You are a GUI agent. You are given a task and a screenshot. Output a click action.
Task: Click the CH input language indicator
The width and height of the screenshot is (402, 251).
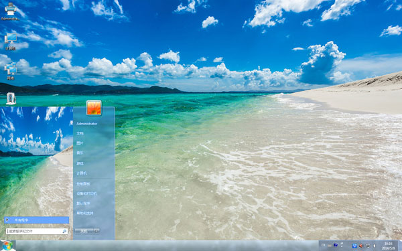pyautogui.click(x=324, y=246)
